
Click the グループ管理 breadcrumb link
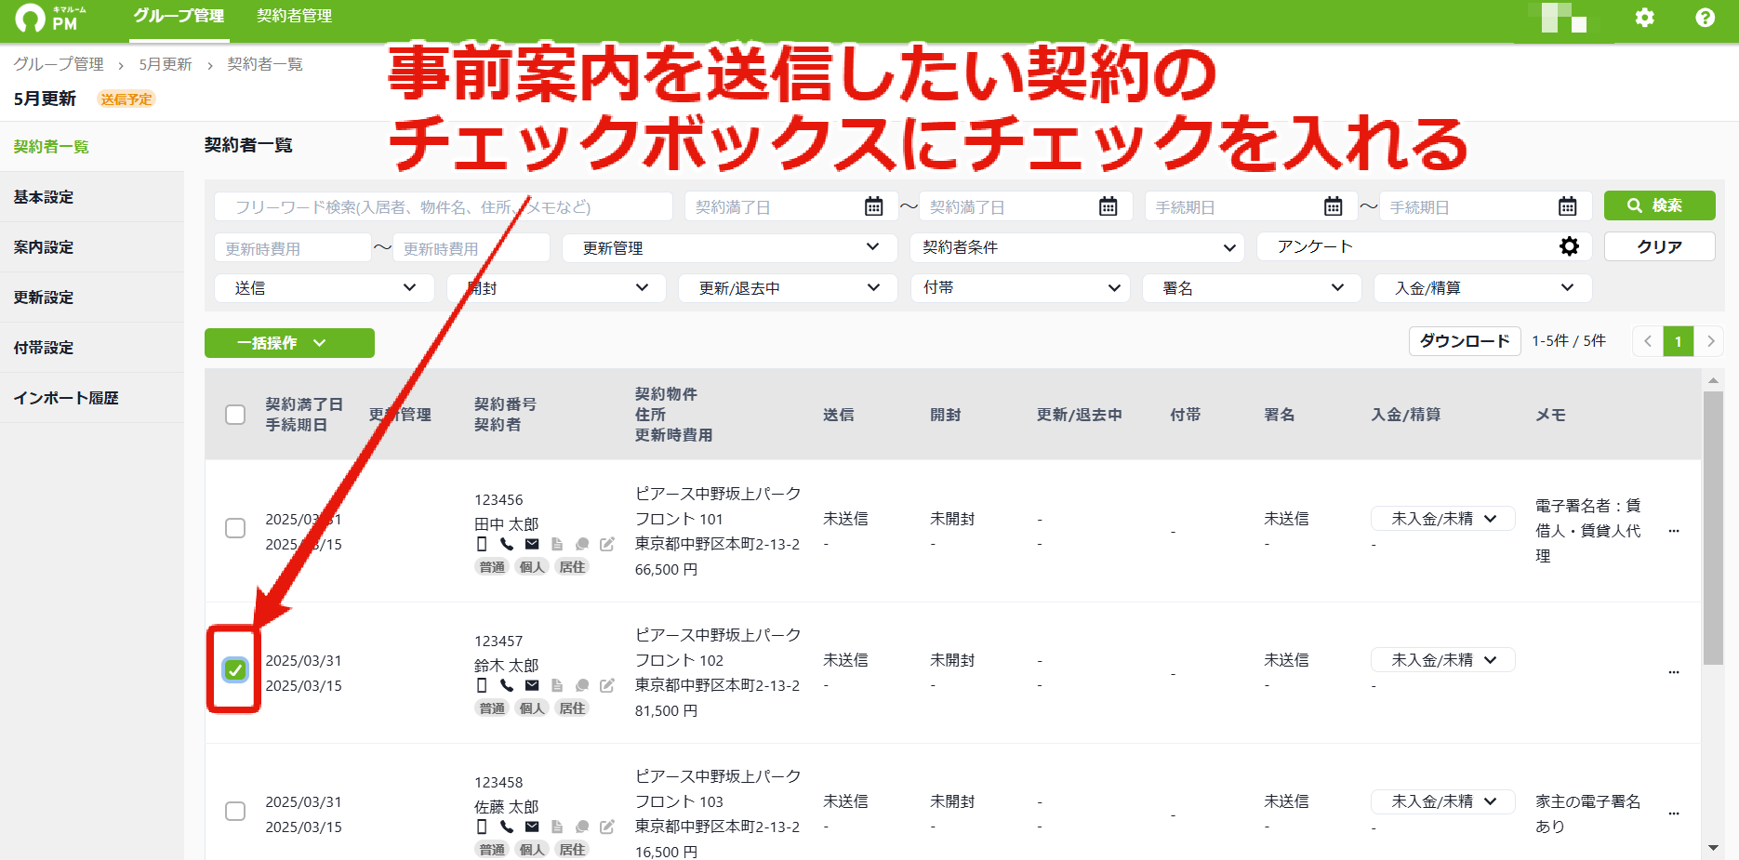point(59,64)
